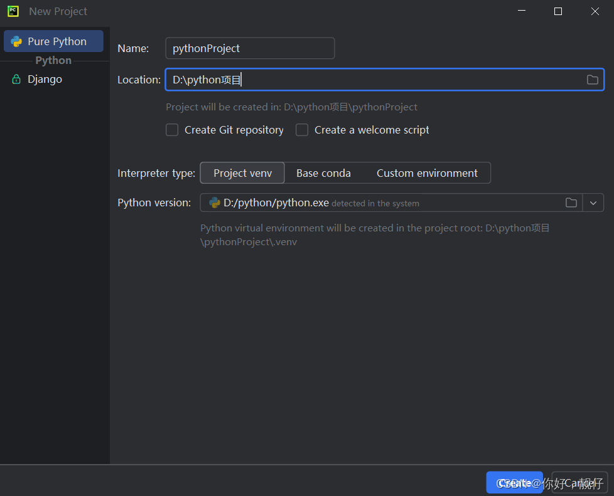Click the Create button
The width and height of the screenshot is (614, 496).
pyautogui.click(x=514, y=483)
